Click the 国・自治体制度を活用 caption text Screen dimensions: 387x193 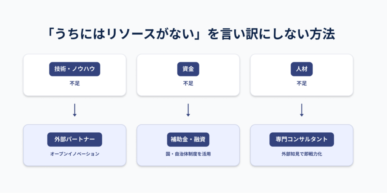point(188,154)
